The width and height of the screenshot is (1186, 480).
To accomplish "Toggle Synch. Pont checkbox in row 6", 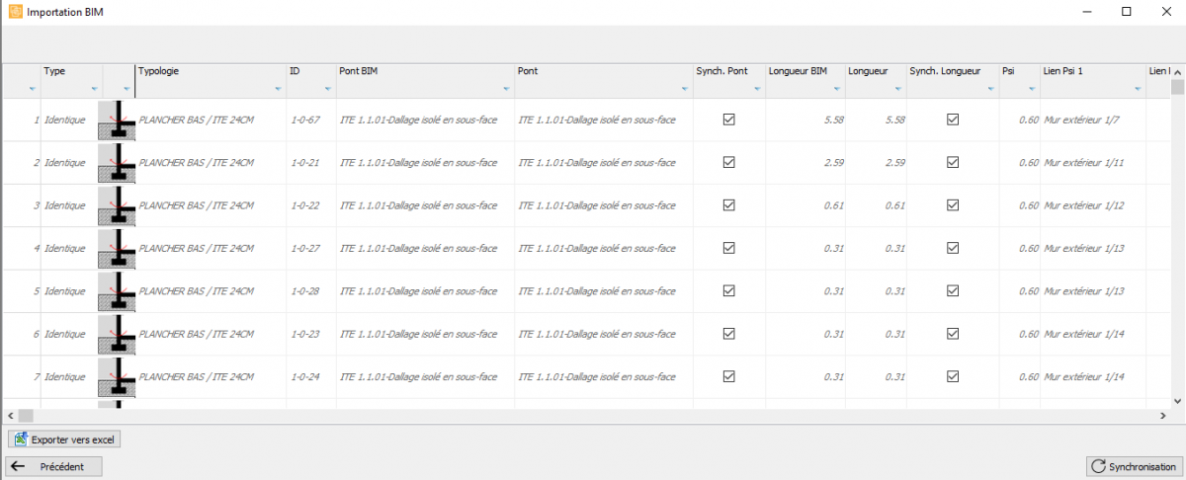I will [729, 334].
